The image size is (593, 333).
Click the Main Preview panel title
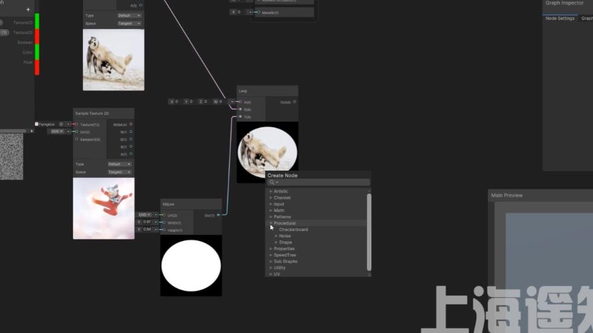tap(507, 196)
